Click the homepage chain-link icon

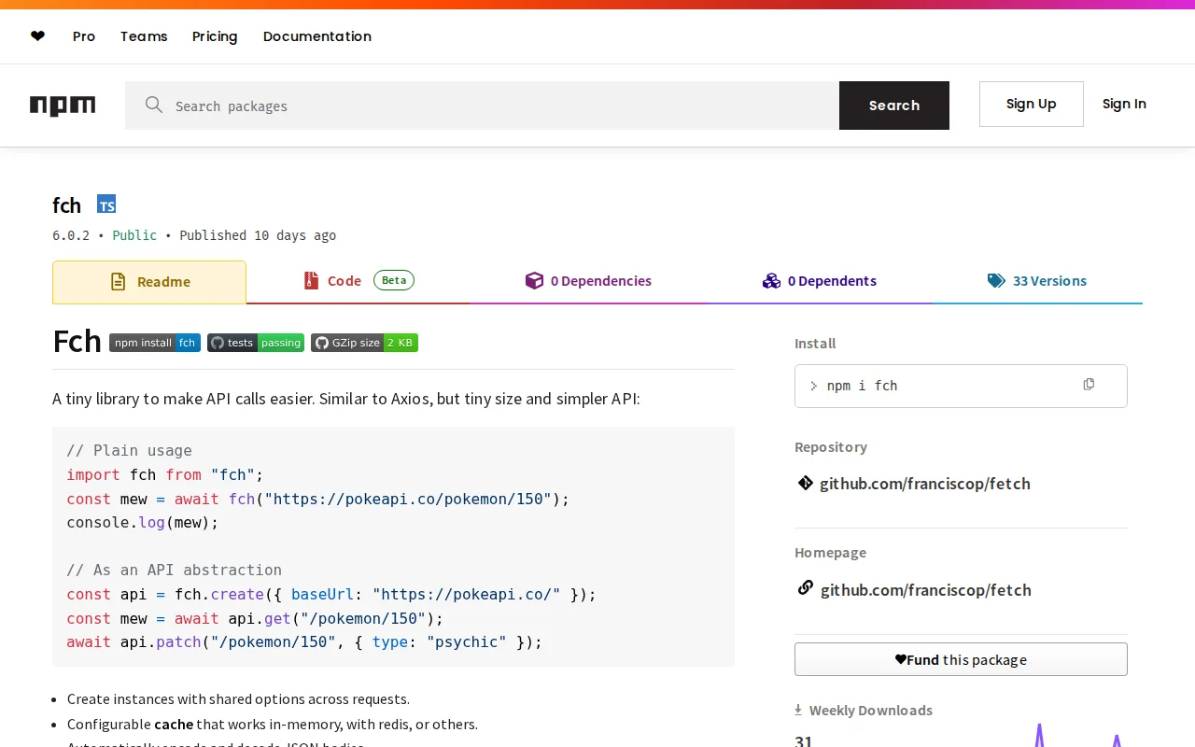tap(805, 588)
